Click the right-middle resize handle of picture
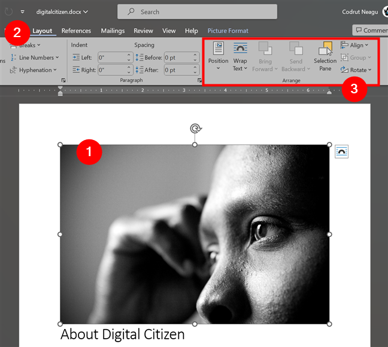388x347 pixels. (x=329, y=234)
